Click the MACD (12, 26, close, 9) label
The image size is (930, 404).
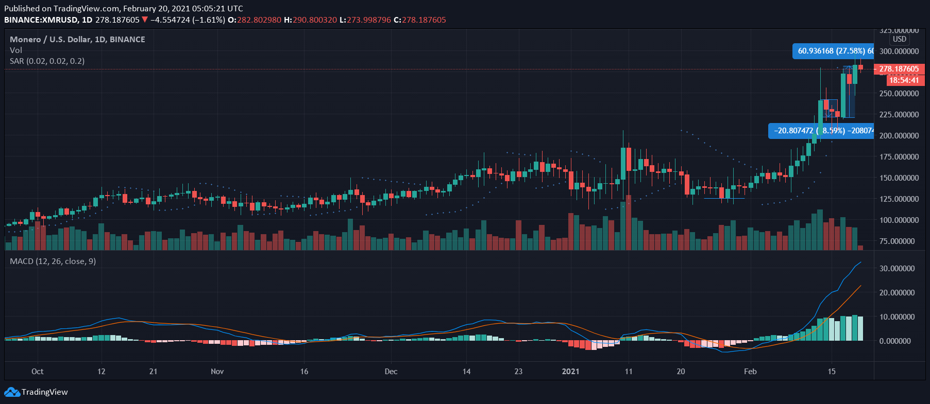coord(53,261)
